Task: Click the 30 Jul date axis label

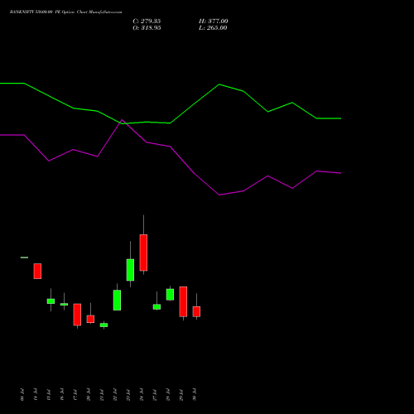Action: pos(195,394)
